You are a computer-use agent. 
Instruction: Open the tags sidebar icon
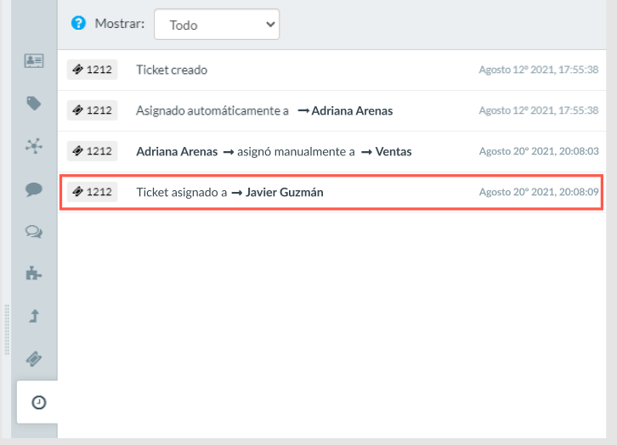(34, 104)
